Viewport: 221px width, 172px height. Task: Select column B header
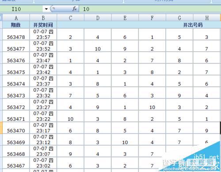point(43,18)
